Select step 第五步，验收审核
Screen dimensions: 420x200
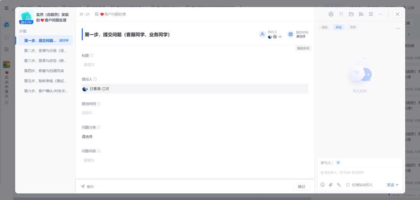45,81
